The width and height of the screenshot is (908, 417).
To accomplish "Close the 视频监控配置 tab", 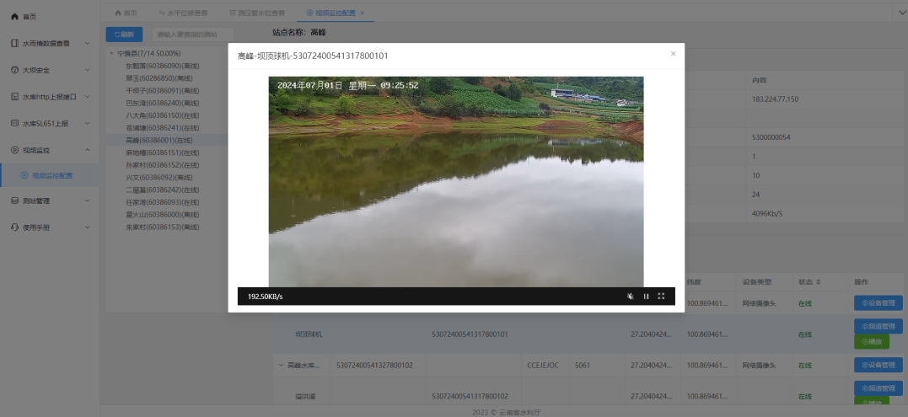I will point(362,13).
